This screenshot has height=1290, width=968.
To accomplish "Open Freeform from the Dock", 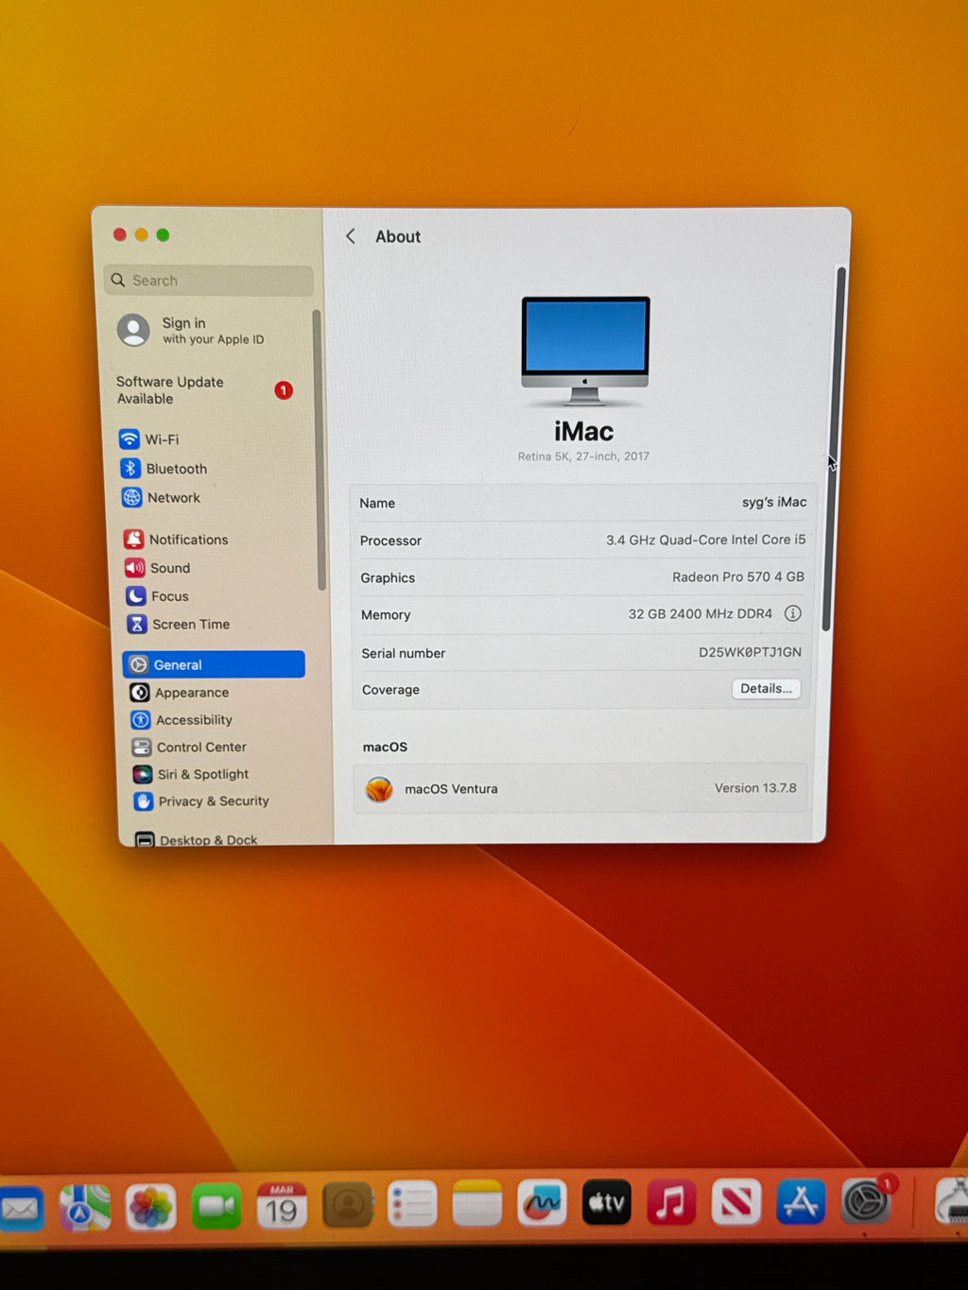I will [543, 1203].
